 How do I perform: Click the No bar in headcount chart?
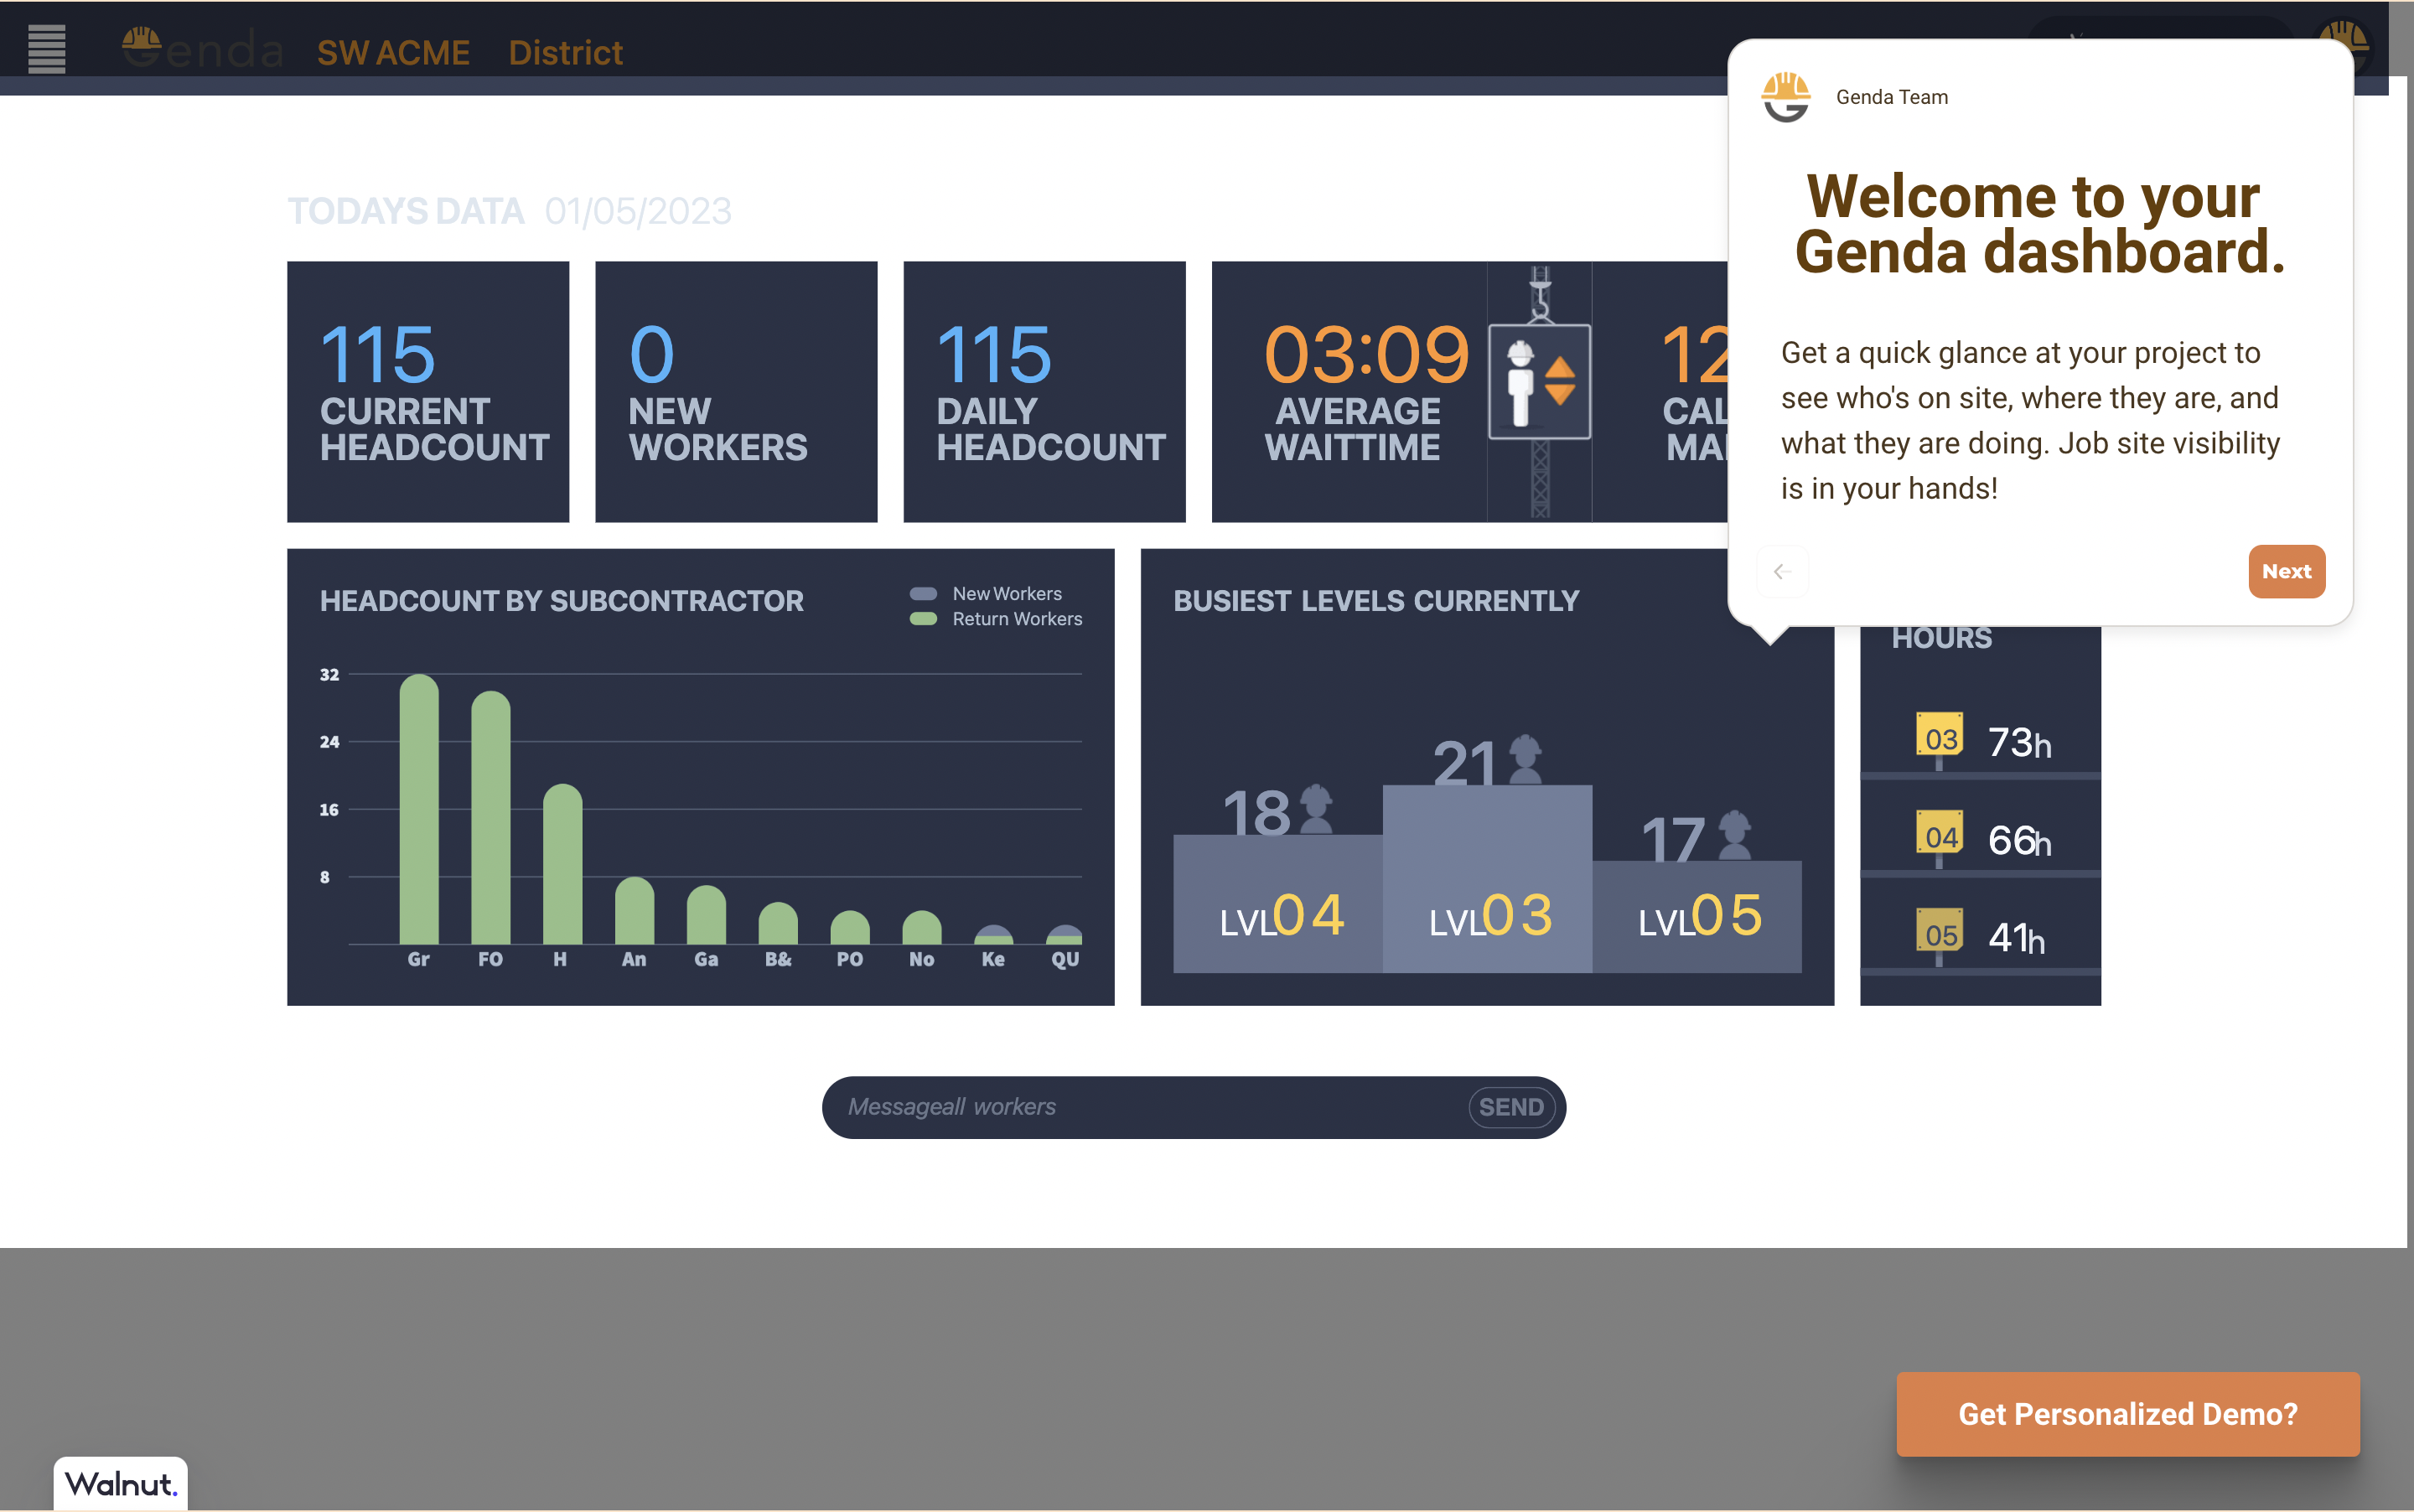[922, 927]
